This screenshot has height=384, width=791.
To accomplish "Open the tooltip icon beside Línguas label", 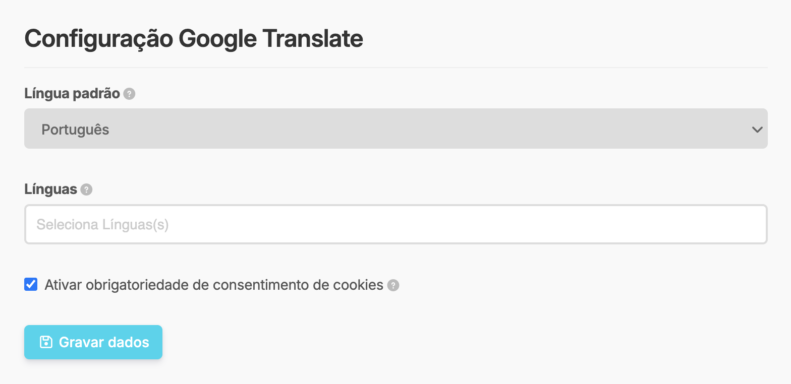I will click(x=86, y=189).
